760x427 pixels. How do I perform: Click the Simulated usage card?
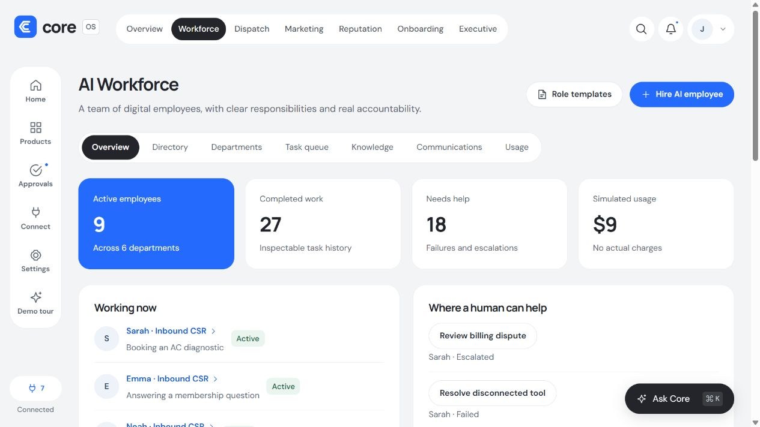click(x=656, y=224)
